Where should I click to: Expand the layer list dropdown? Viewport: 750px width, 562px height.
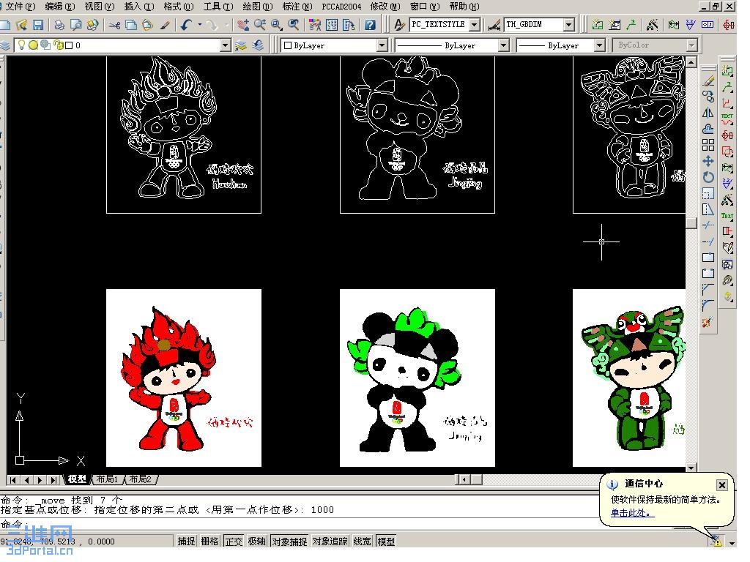[x=226, y=45]
